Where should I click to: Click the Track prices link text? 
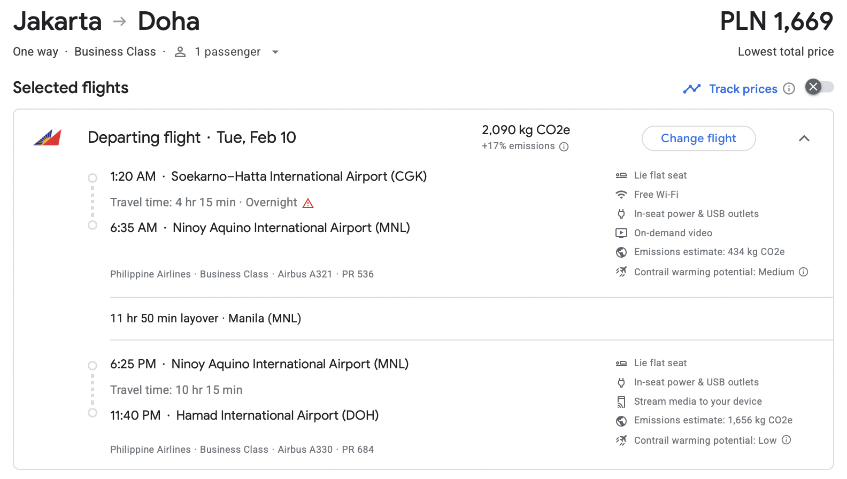743,89
